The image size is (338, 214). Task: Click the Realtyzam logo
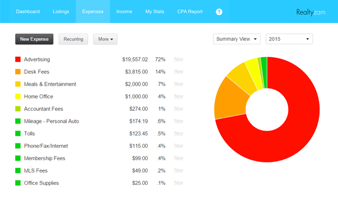coord(311,12)
